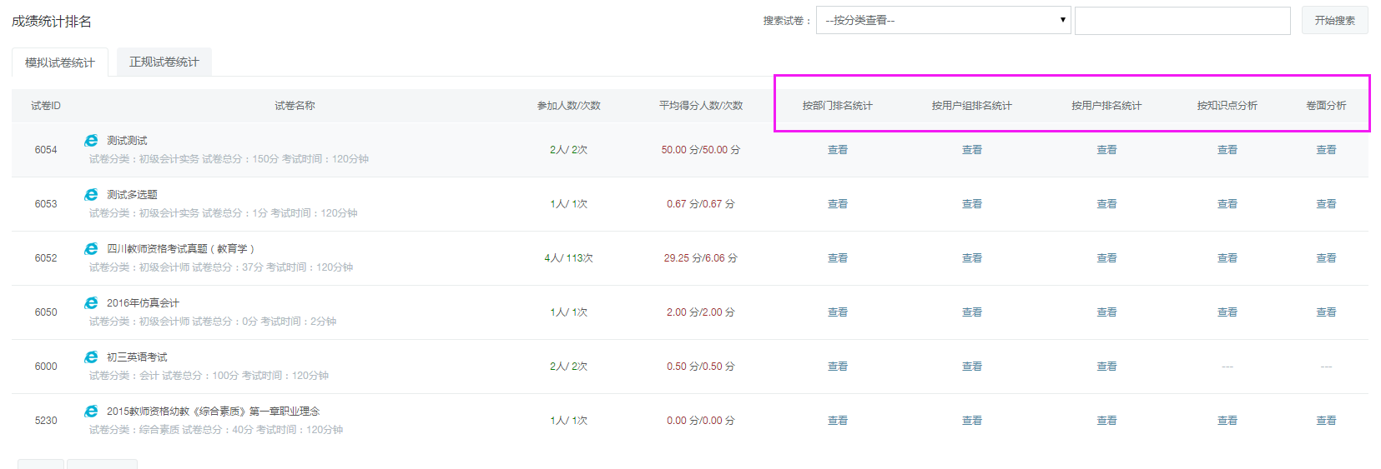View paper analysis for exam 6054
Viewport: 1381px width, 469px height.
point(1326,150)
